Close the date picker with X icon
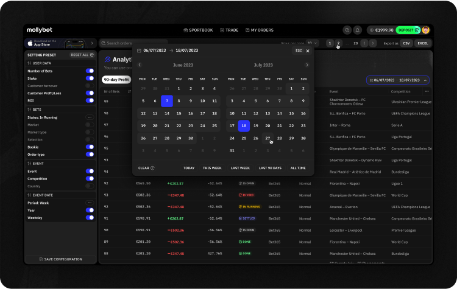 [x=308, y=50]
